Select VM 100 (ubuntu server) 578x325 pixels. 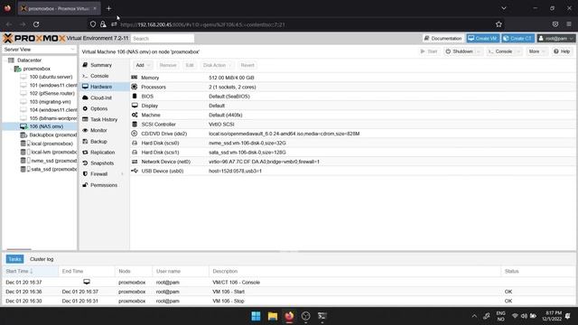pos(51,77)
